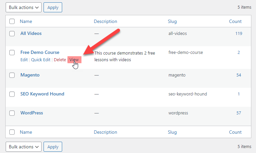Sort by the Name column header
The width and height of the screenshot is (256, 153).
(26, 21)
